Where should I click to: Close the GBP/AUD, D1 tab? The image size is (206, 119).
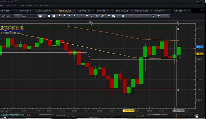coord(36,11)
